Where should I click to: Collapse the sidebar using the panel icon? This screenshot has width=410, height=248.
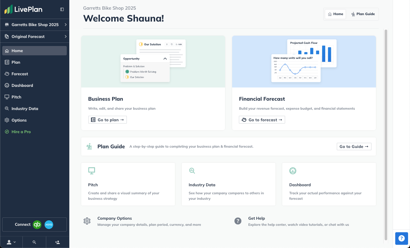62,9
